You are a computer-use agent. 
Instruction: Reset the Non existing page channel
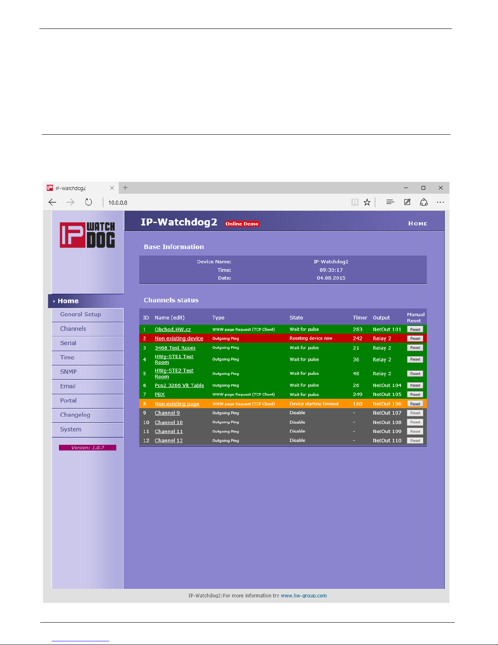[415, 404]
